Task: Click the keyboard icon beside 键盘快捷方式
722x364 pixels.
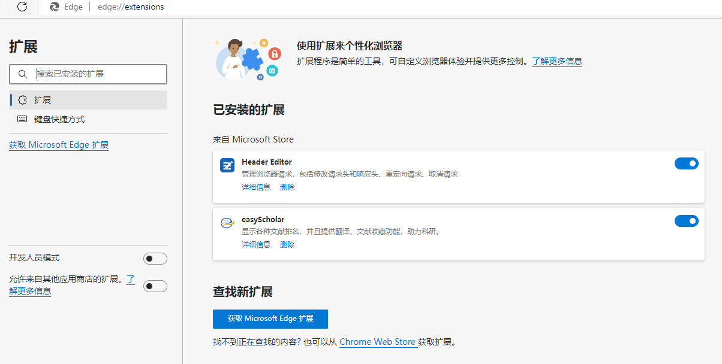Action: pos(22,119)
